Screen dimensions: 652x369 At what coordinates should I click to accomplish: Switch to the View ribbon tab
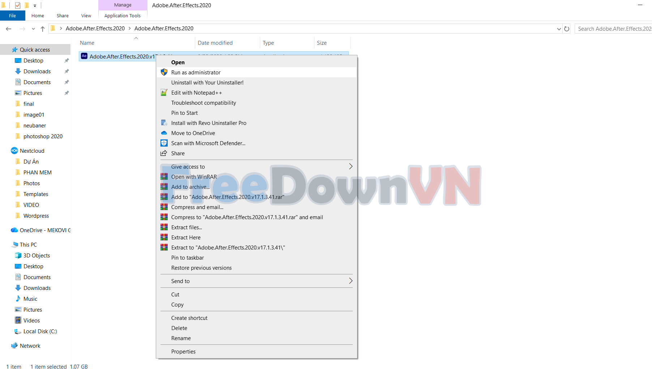[x=86, y=16]
